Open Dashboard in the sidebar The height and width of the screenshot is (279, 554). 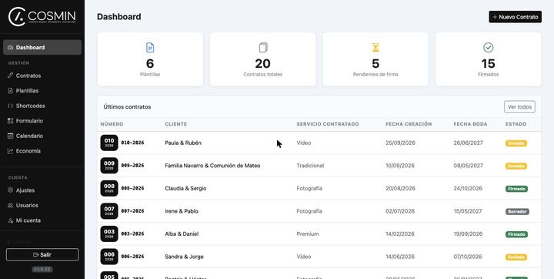[x=42, y=48]
